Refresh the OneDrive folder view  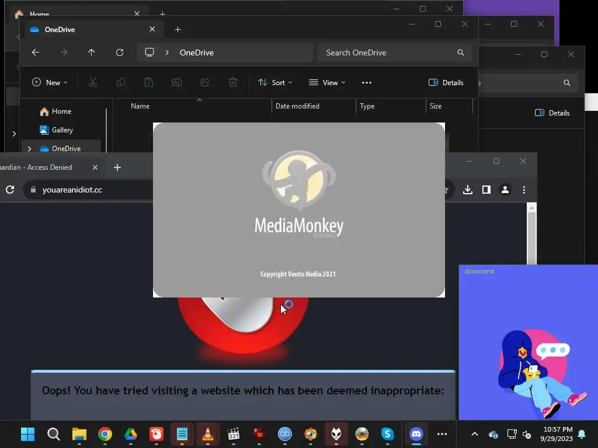120,52
